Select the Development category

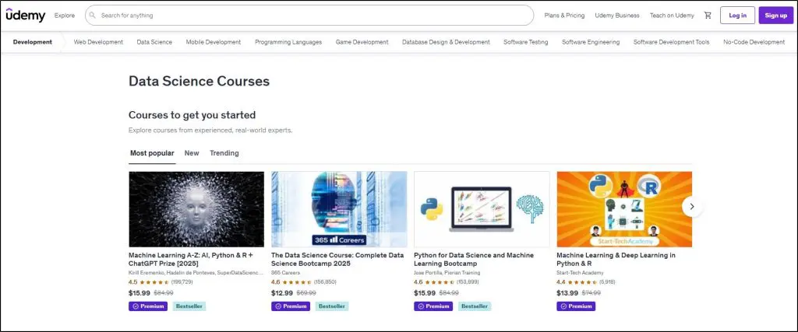(x=33, y=42)
